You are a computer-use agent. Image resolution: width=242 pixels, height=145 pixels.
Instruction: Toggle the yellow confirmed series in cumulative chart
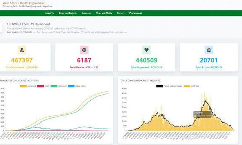click(24, 86)
